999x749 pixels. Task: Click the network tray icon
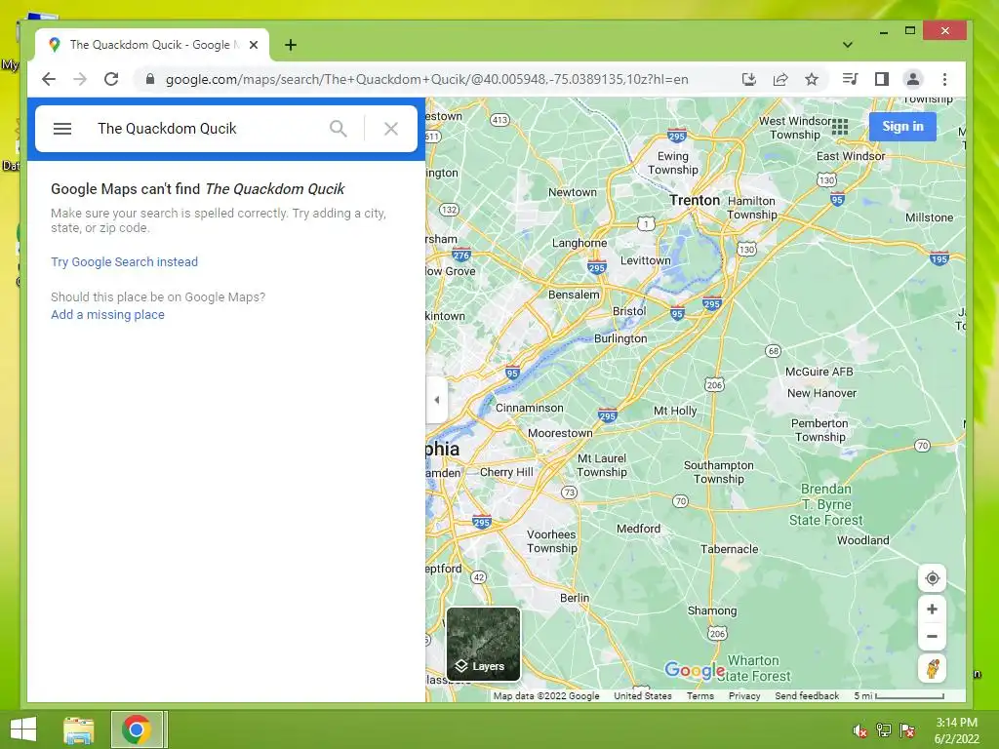(884, 730)
